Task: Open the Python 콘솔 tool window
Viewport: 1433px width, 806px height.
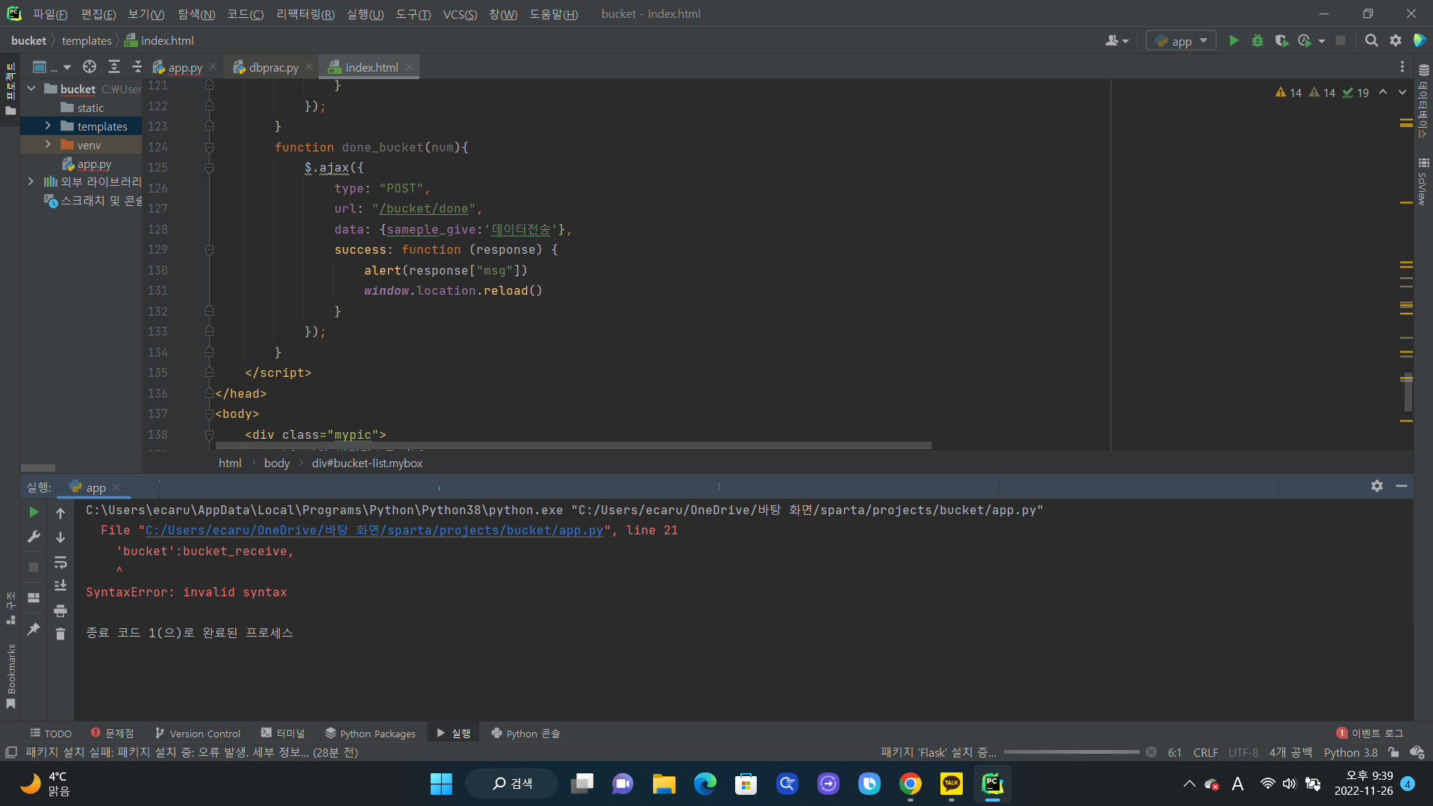Action: [x=525, y=734]
